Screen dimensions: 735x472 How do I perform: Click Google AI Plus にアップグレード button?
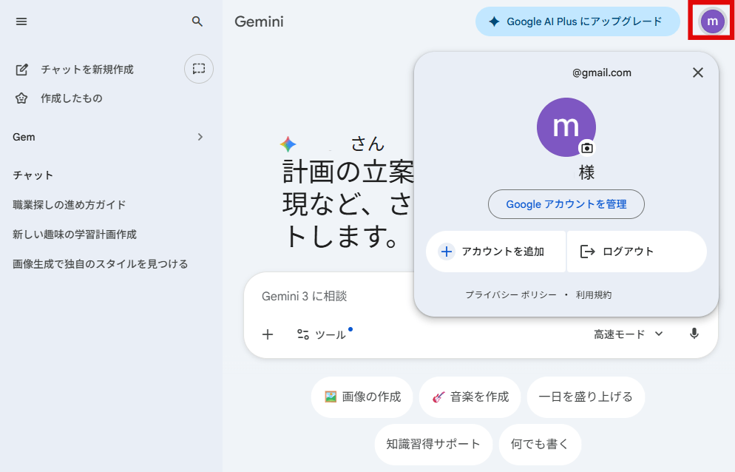pos(577,21)
